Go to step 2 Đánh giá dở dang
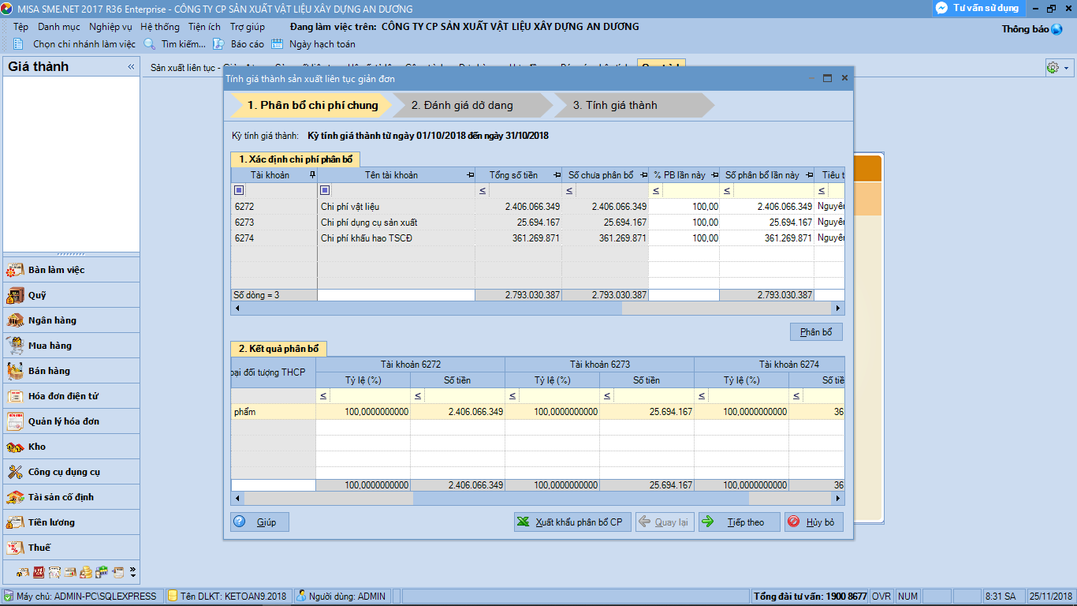The image size is (1077, 606). [471, 105]
